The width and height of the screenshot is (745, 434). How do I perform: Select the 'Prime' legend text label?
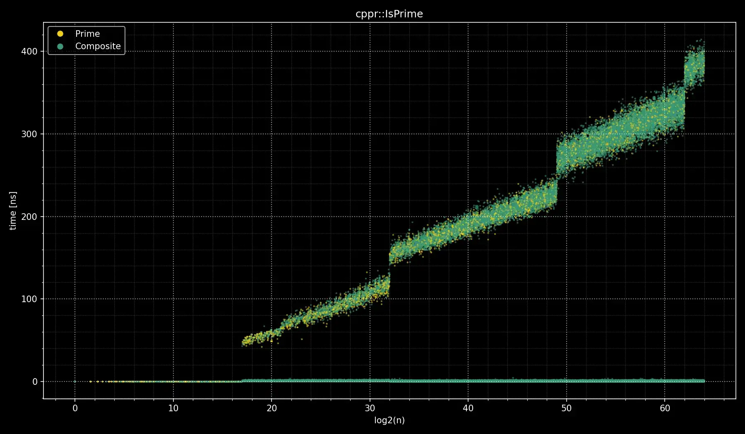87,34
